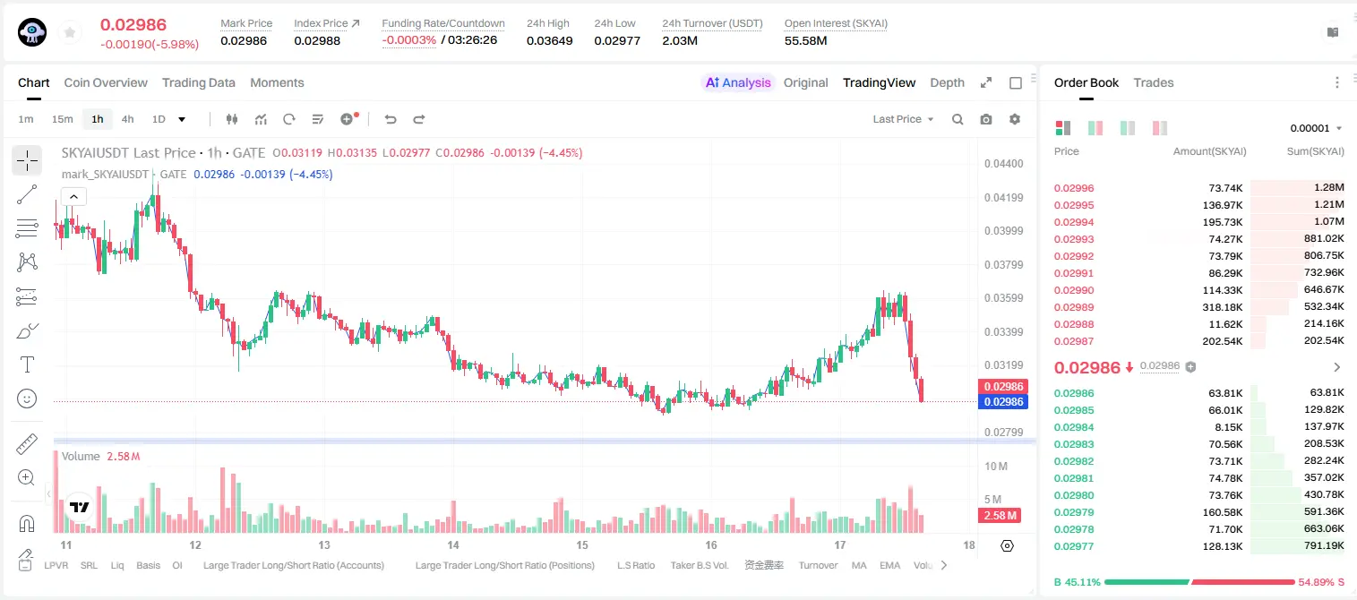Select the 4h timeframe interval
Image resolution: width=1357 pixels, height=600 pixels.
tap(128, 119)
